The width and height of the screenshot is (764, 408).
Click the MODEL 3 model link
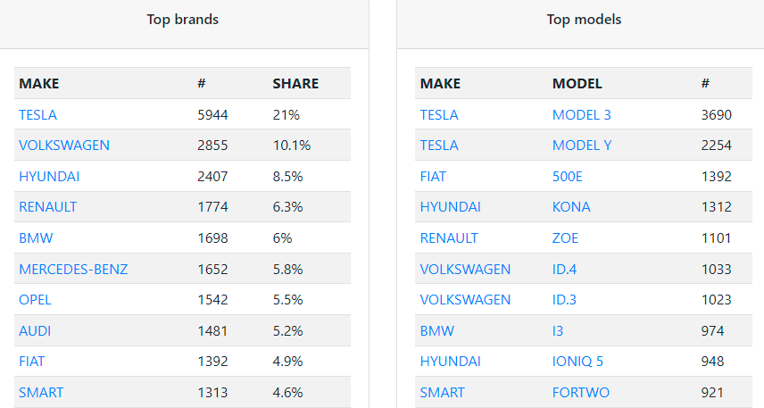point(581,114)
